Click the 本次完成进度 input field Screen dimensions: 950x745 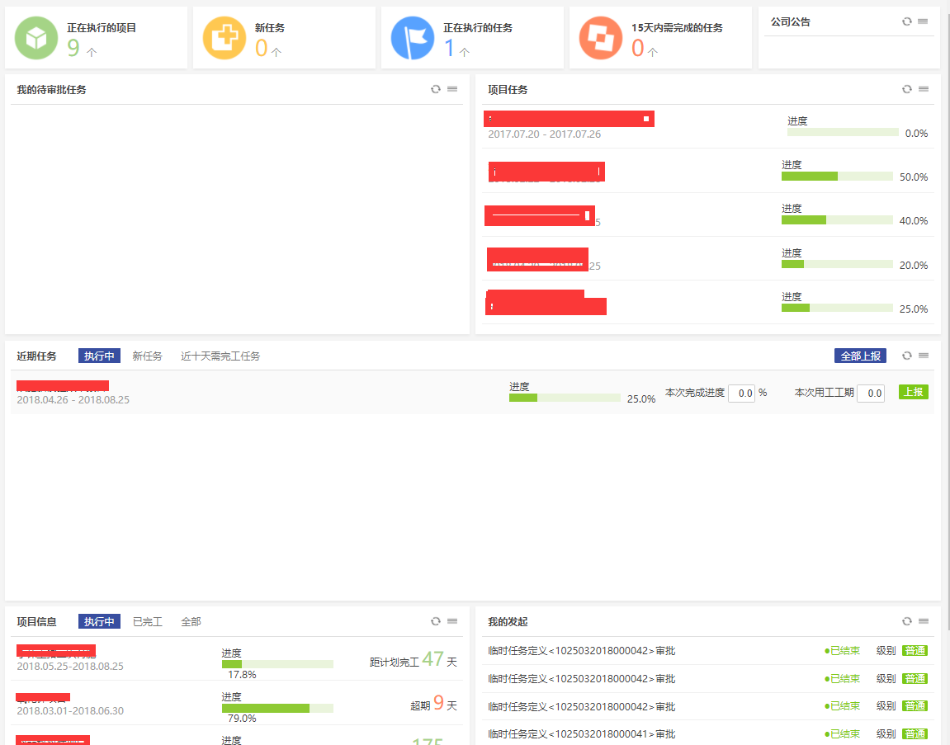point(741,394)
